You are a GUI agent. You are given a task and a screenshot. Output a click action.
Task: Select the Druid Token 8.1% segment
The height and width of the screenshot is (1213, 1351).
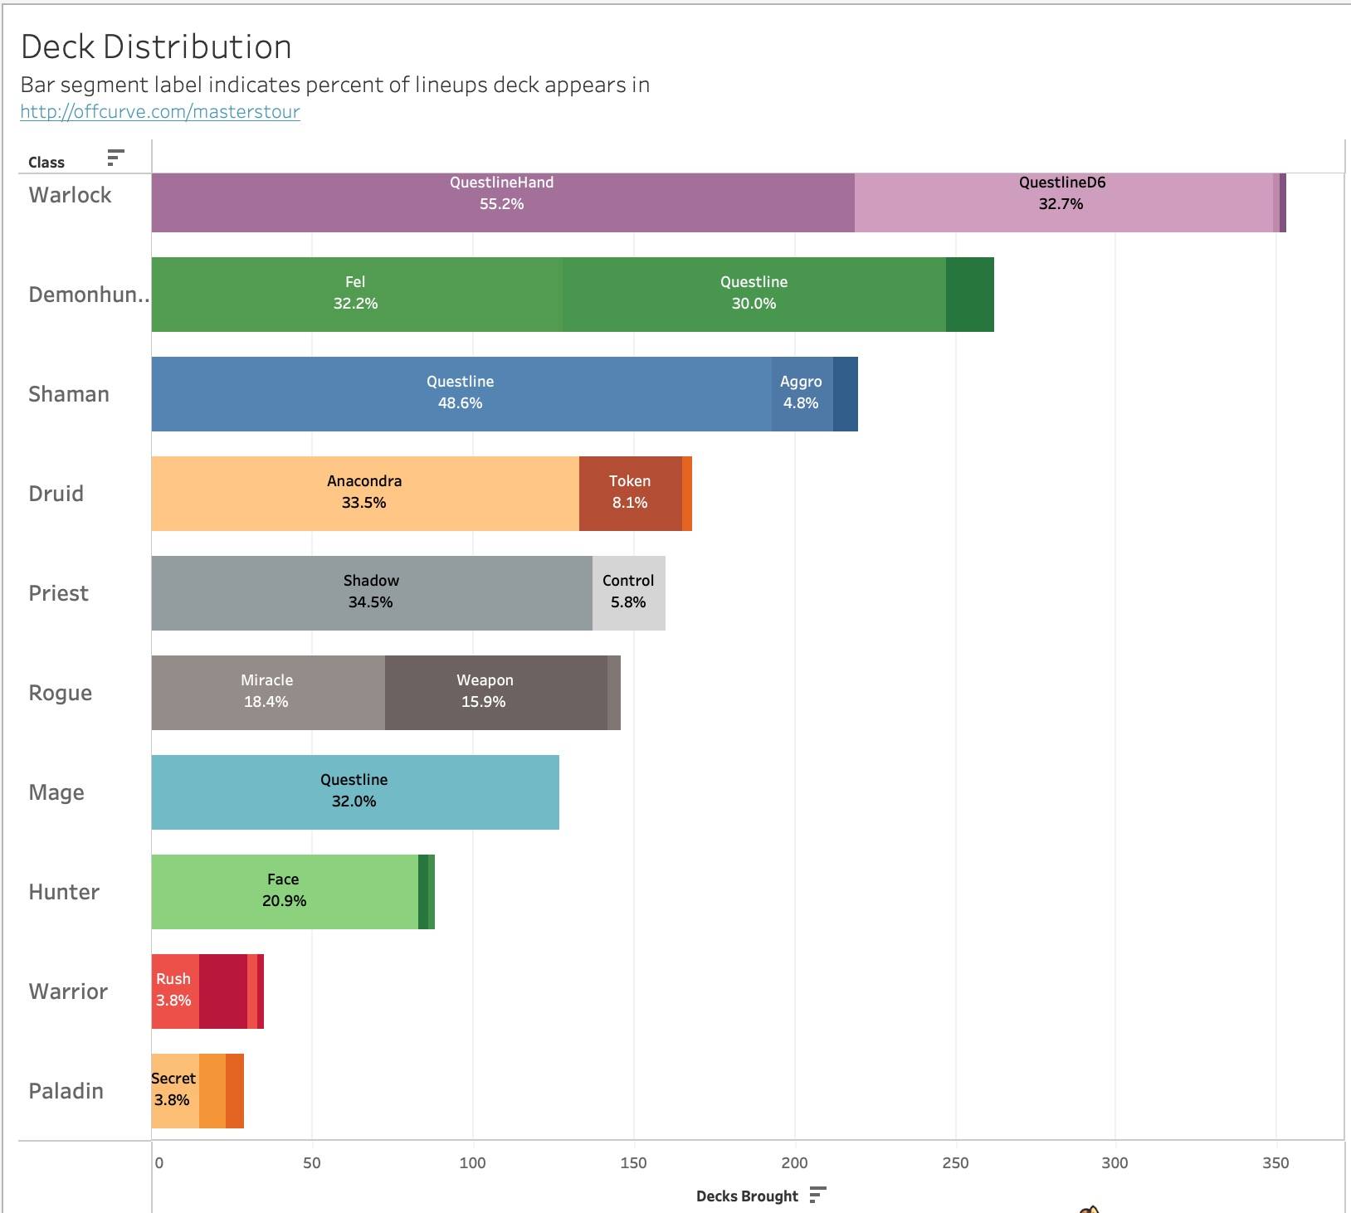pyautogui.click(x=630, y=494)
